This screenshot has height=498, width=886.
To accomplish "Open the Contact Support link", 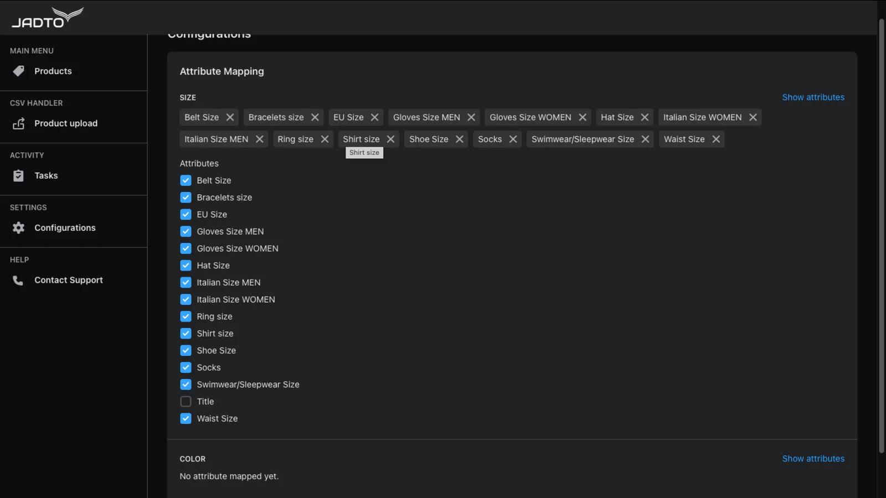I will click(x=69, y=281).
